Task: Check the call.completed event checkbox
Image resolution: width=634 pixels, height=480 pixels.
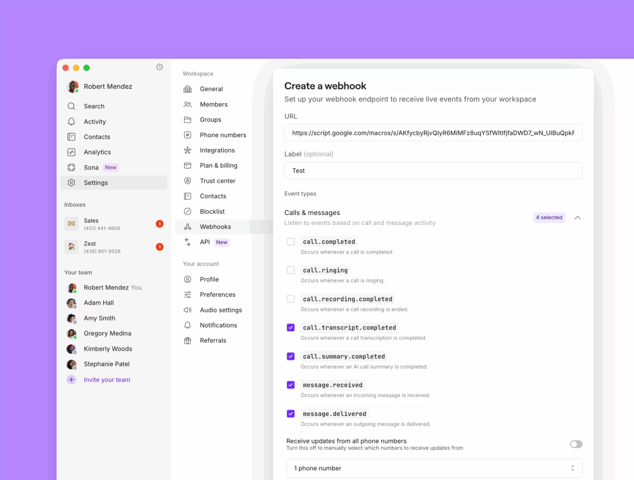Action: (x=290, y=241)
